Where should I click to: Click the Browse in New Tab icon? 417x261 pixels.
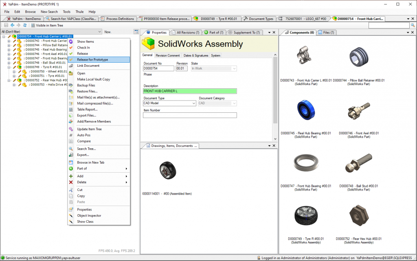pos(71,162)
